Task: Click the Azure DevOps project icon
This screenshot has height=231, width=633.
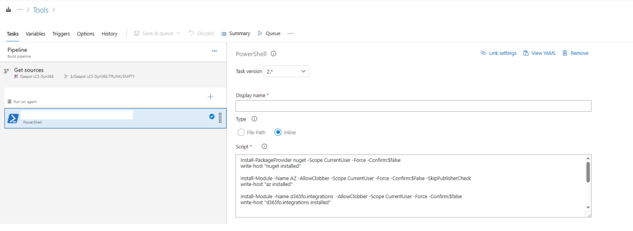Action: point(9,10)
